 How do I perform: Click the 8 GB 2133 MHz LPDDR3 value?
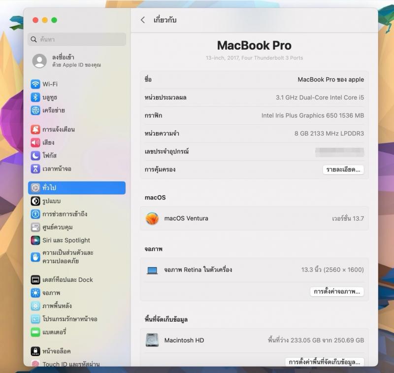click(329, 134)
